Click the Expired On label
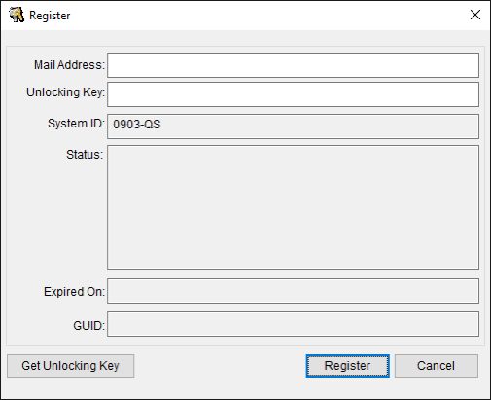The width and height of the screenshot is (491, 400). [x=74, y=292]
